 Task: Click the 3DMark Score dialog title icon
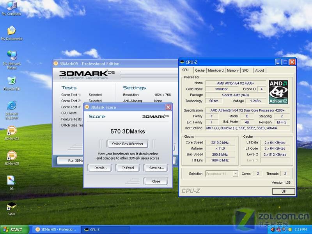pyautogui.click(x=87, y=107)
